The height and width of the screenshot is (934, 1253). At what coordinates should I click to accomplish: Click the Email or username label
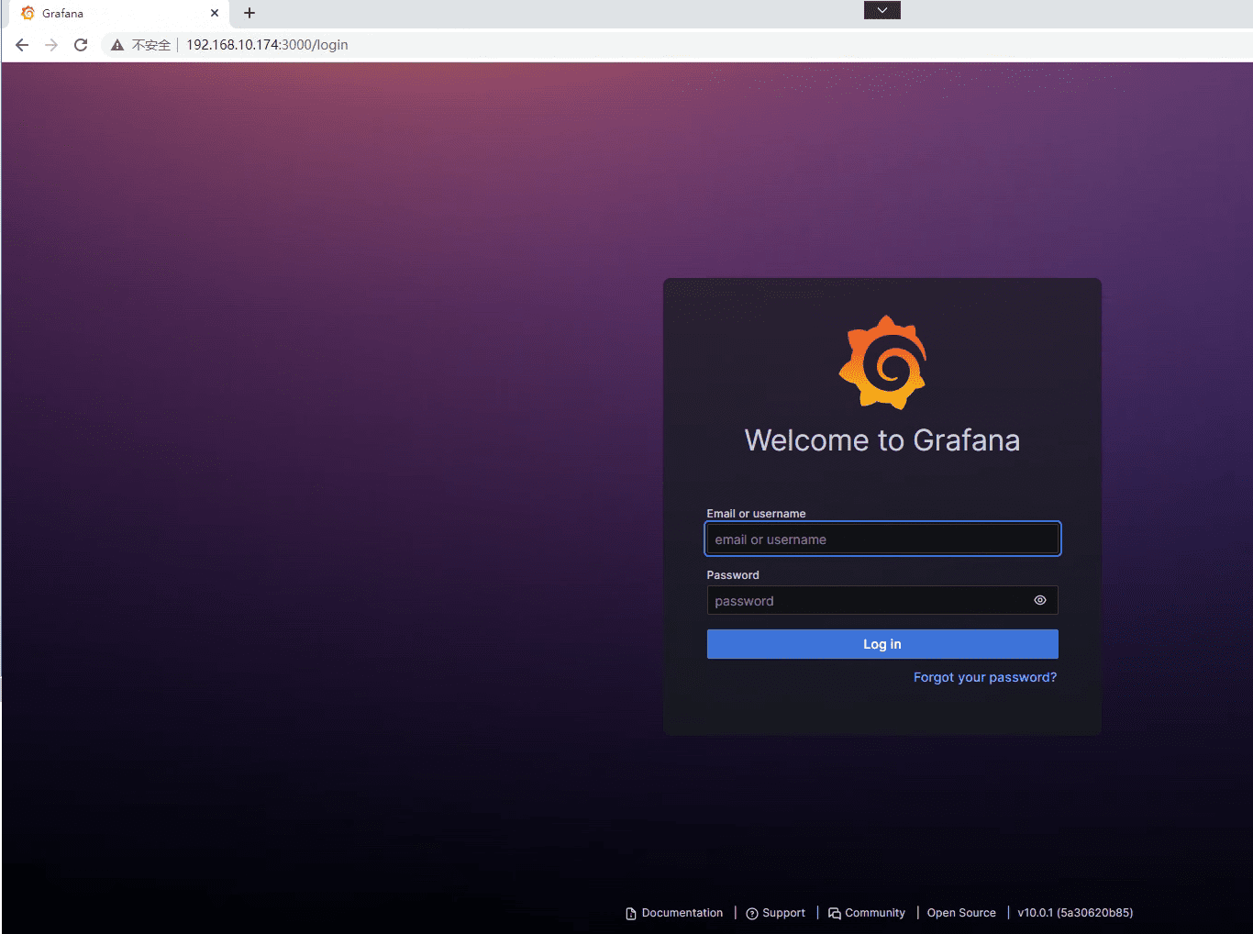[756, 514]
